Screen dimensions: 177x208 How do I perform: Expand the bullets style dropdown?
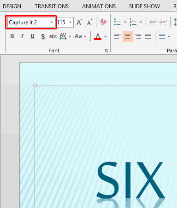[125, 22]
